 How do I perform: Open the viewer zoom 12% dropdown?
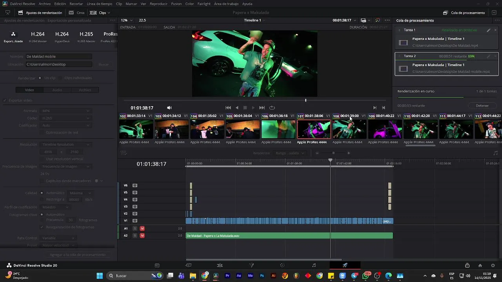tap(126, 20)
